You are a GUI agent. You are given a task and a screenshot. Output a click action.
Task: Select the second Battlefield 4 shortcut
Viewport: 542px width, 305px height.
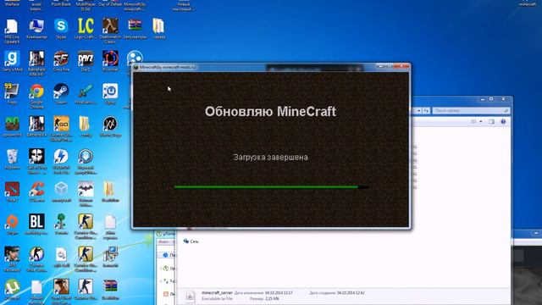click(x=36, y=124)
